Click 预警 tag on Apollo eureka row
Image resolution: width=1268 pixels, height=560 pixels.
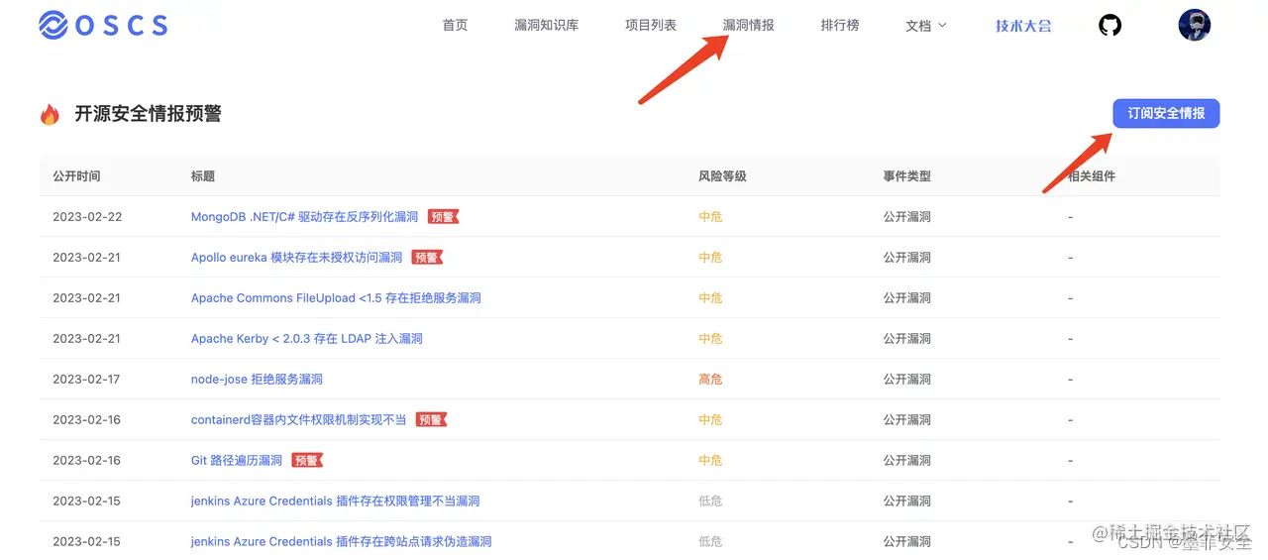point(427,257)
